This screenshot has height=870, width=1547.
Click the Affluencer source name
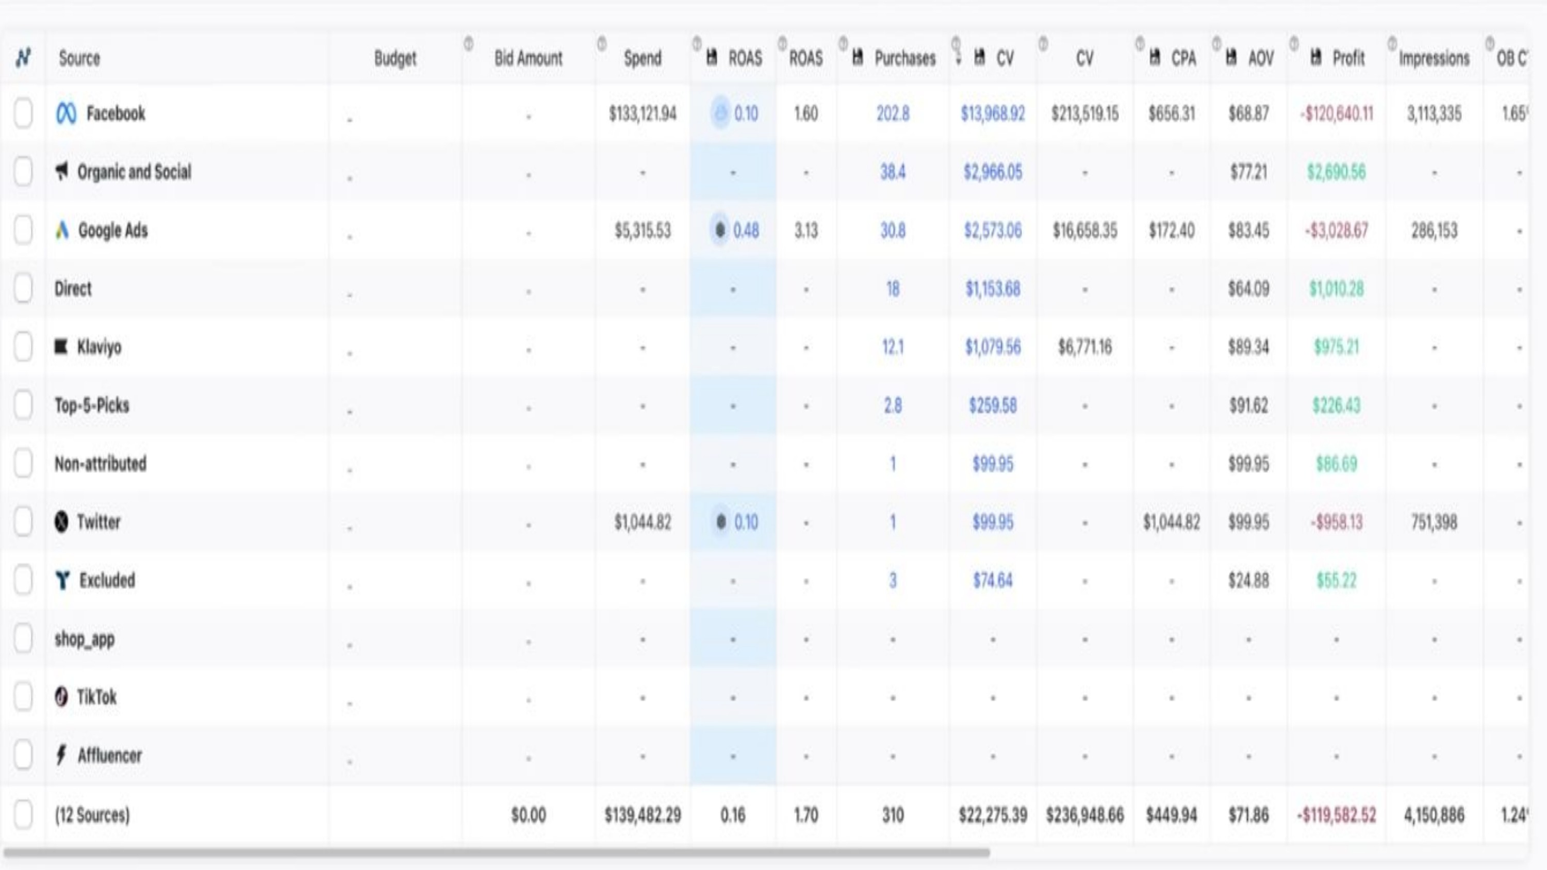(x=110, y=756)
